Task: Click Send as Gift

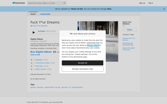Action: tap(35, 55)
